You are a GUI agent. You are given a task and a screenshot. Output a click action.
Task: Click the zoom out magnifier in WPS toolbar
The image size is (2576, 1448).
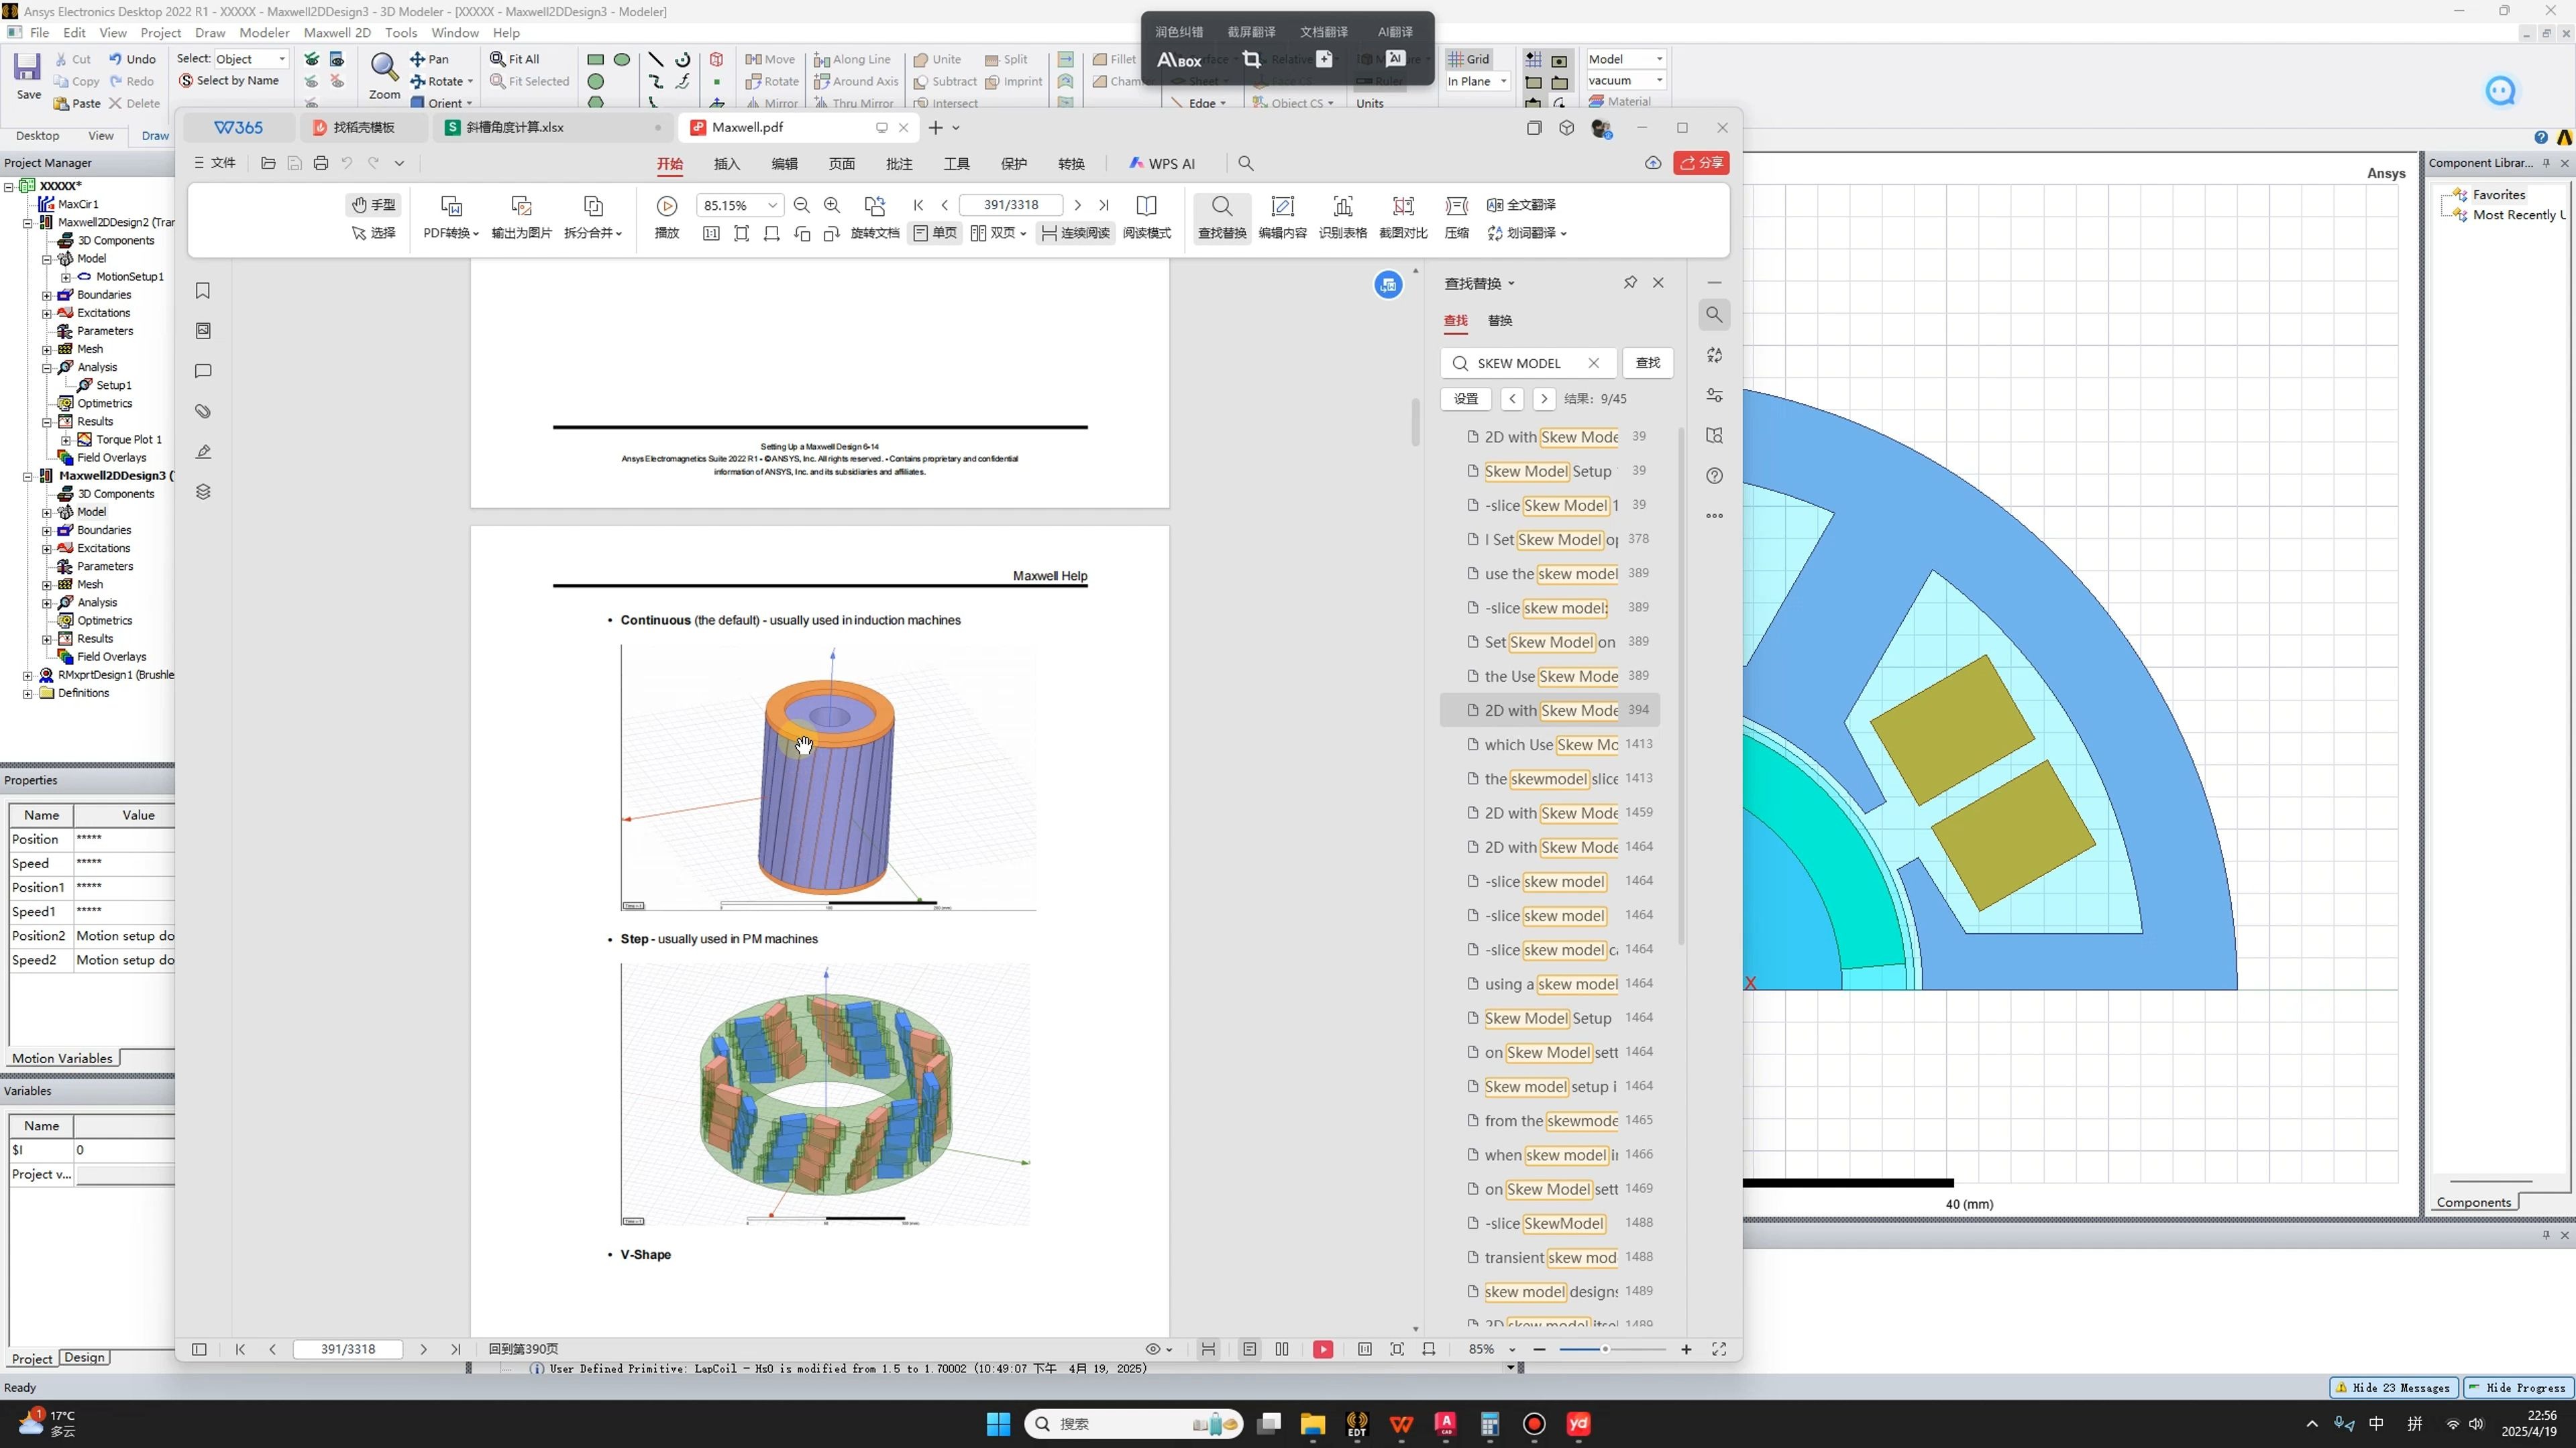click(801, 205)
